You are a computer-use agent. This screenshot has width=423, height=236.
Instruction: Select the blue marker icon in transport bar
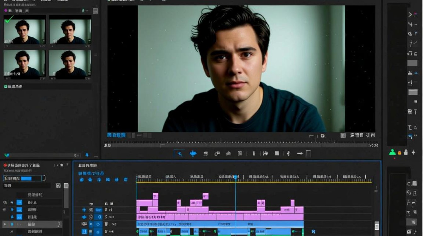click(193, 154)
